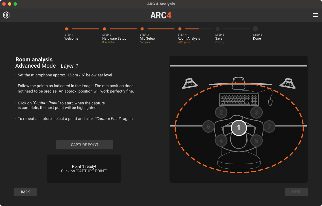322x206 pixels.
Task: Select measurement point 5
Action: [x=256, y=141]
